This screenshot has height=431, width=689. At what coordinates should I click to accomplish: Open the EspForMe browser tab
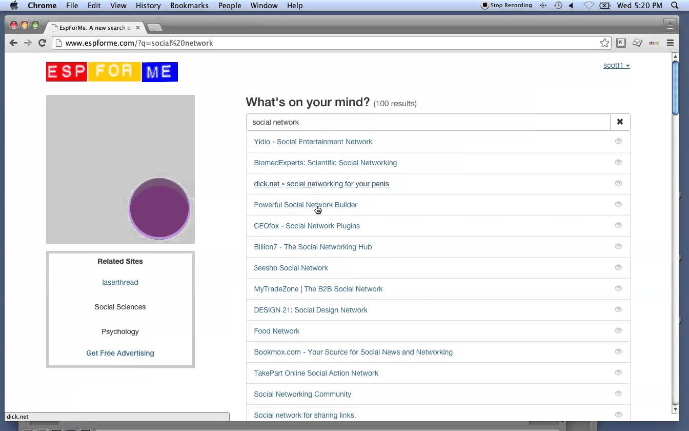click(95, 28)
